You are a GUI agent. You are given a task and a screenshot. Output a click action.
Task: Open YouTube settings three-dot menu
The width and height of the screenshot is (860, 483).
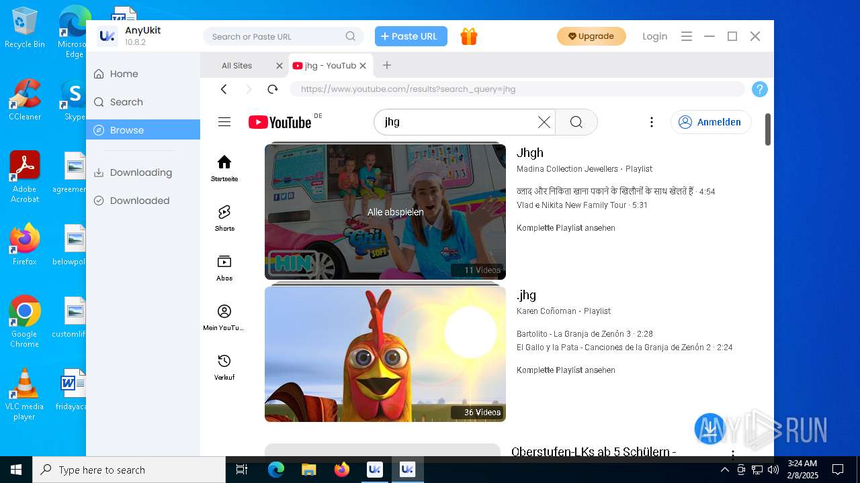[x=651, y=121]
